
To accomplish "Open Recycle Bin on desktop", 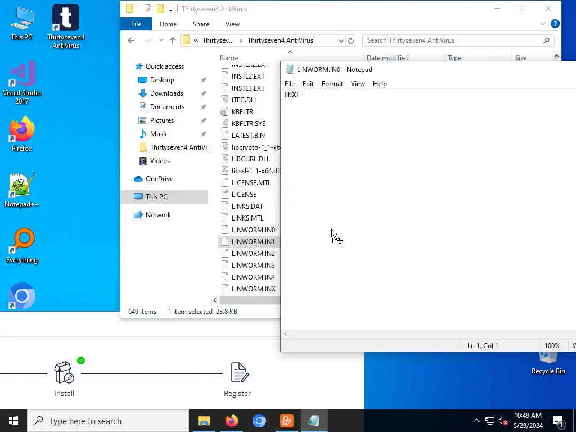I will [548, 364].
